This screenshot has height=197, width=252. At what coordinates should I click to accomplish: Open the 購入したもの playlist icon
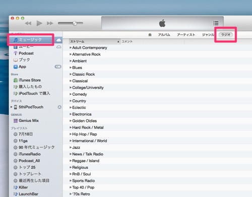pyautogui.click(x=16, y=87)
